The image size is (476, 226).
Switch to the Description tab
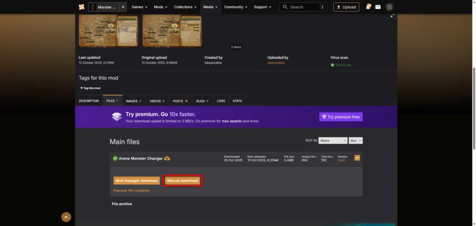(89, 101)
